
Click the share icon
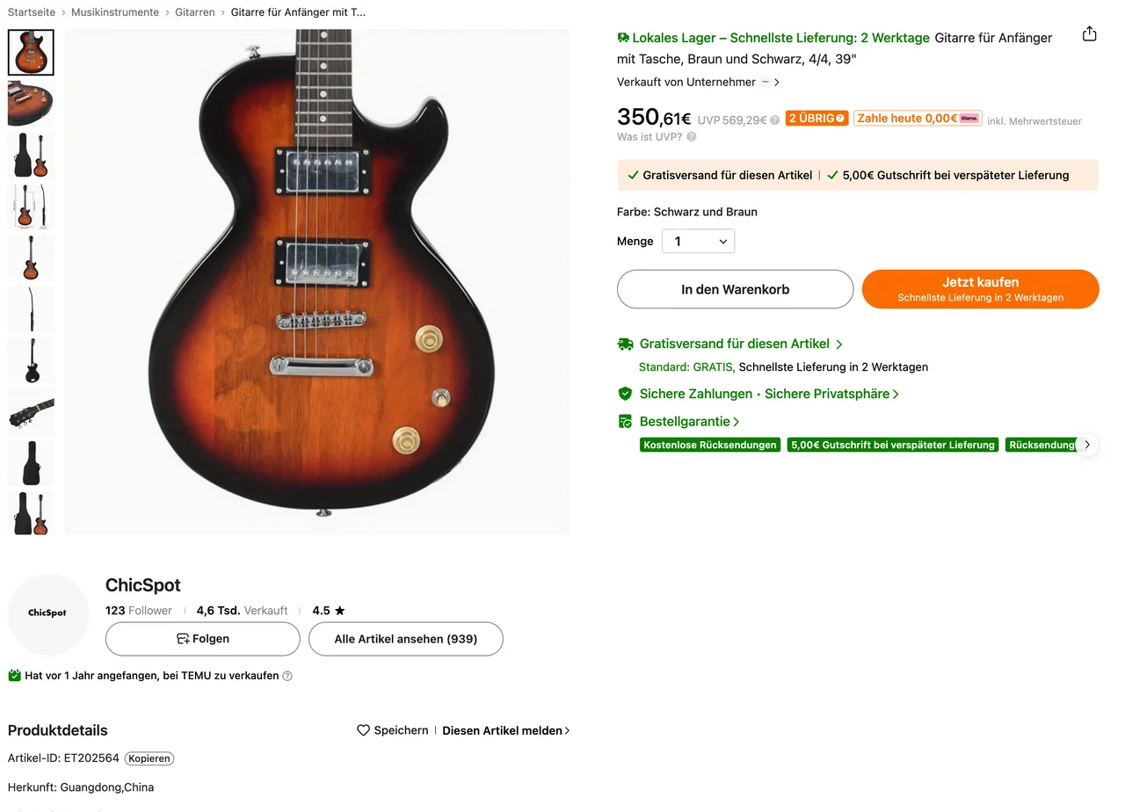coord(1089,34)
